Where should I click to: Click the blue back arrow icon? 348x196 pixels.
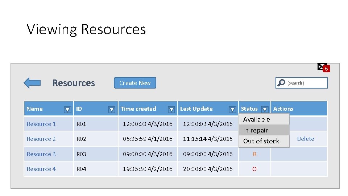(x=32, y=83)
